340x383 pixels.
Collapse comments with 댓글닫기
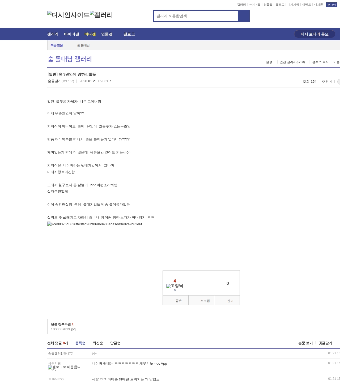pos(325,343)
